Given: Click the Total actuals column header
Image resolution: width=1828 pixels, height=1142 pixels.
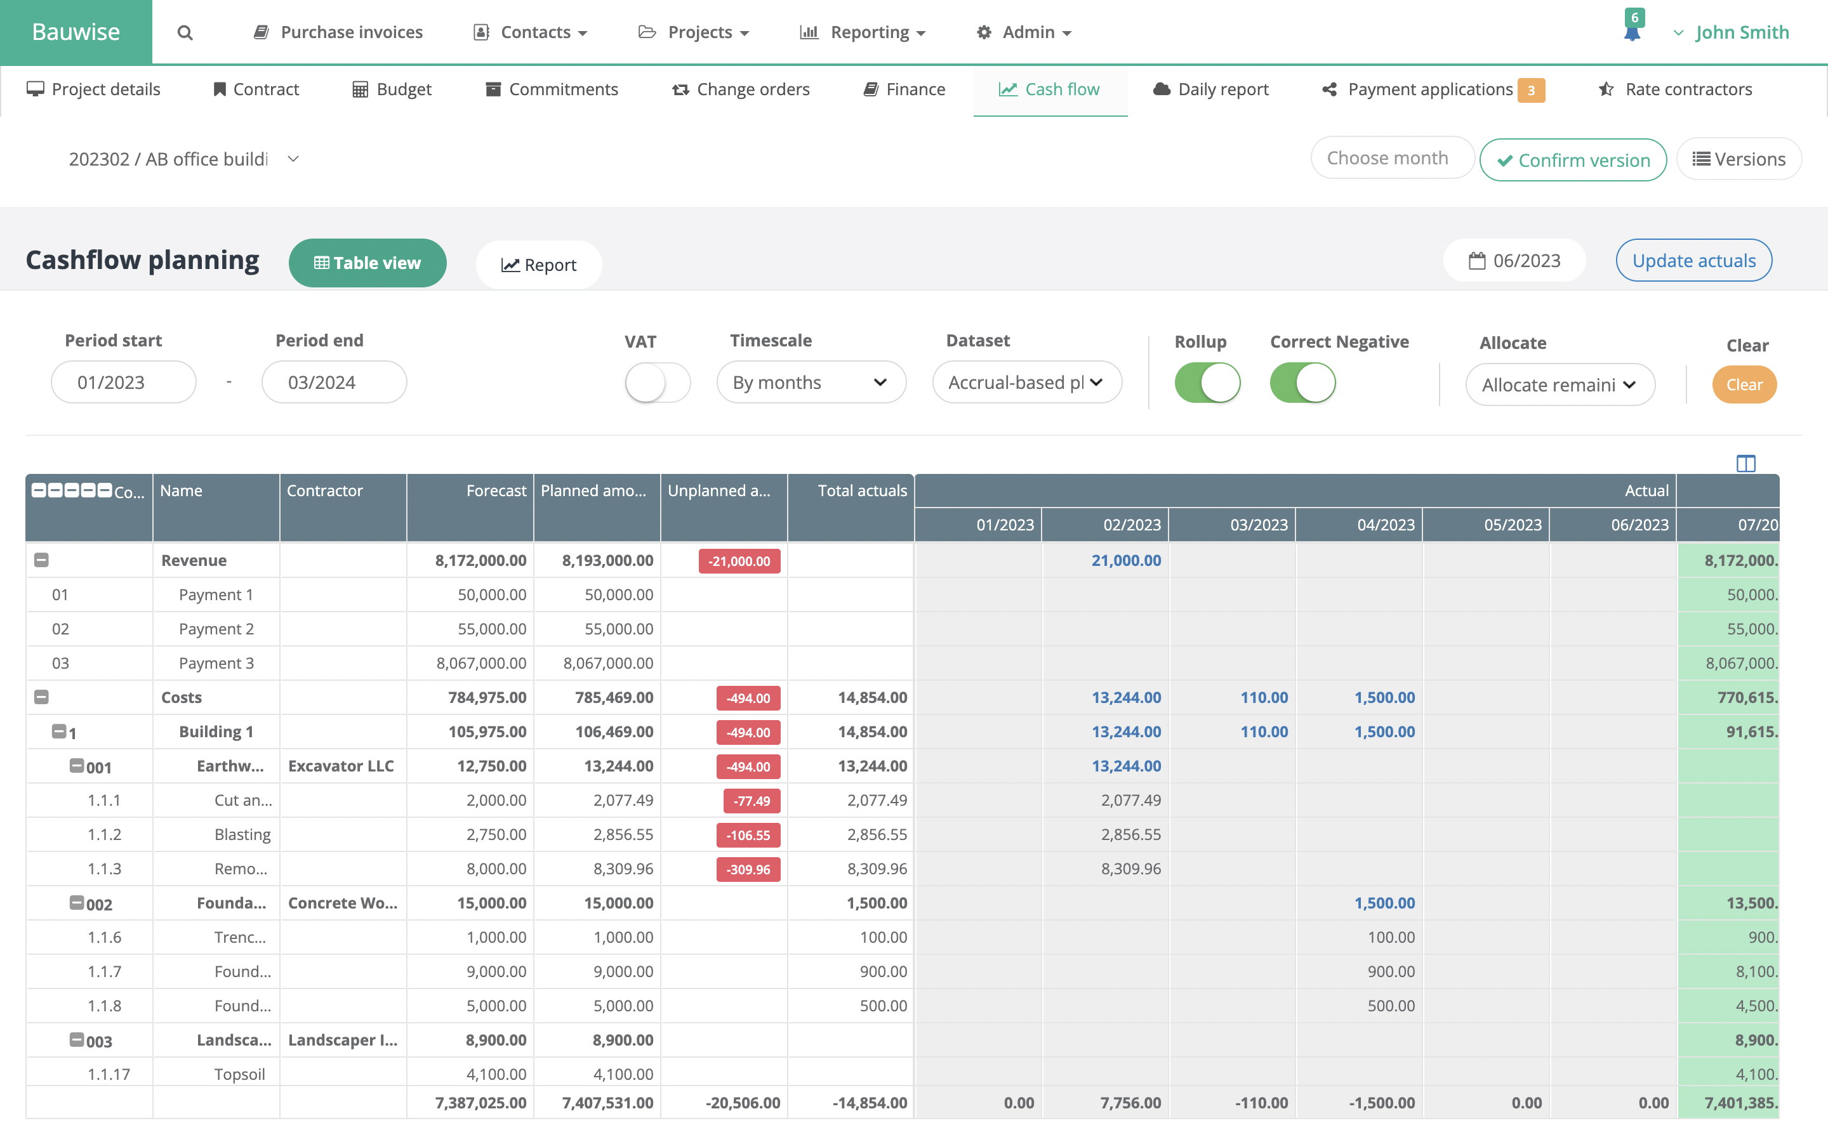Looking at the screenshot, I should coord(851,508).
